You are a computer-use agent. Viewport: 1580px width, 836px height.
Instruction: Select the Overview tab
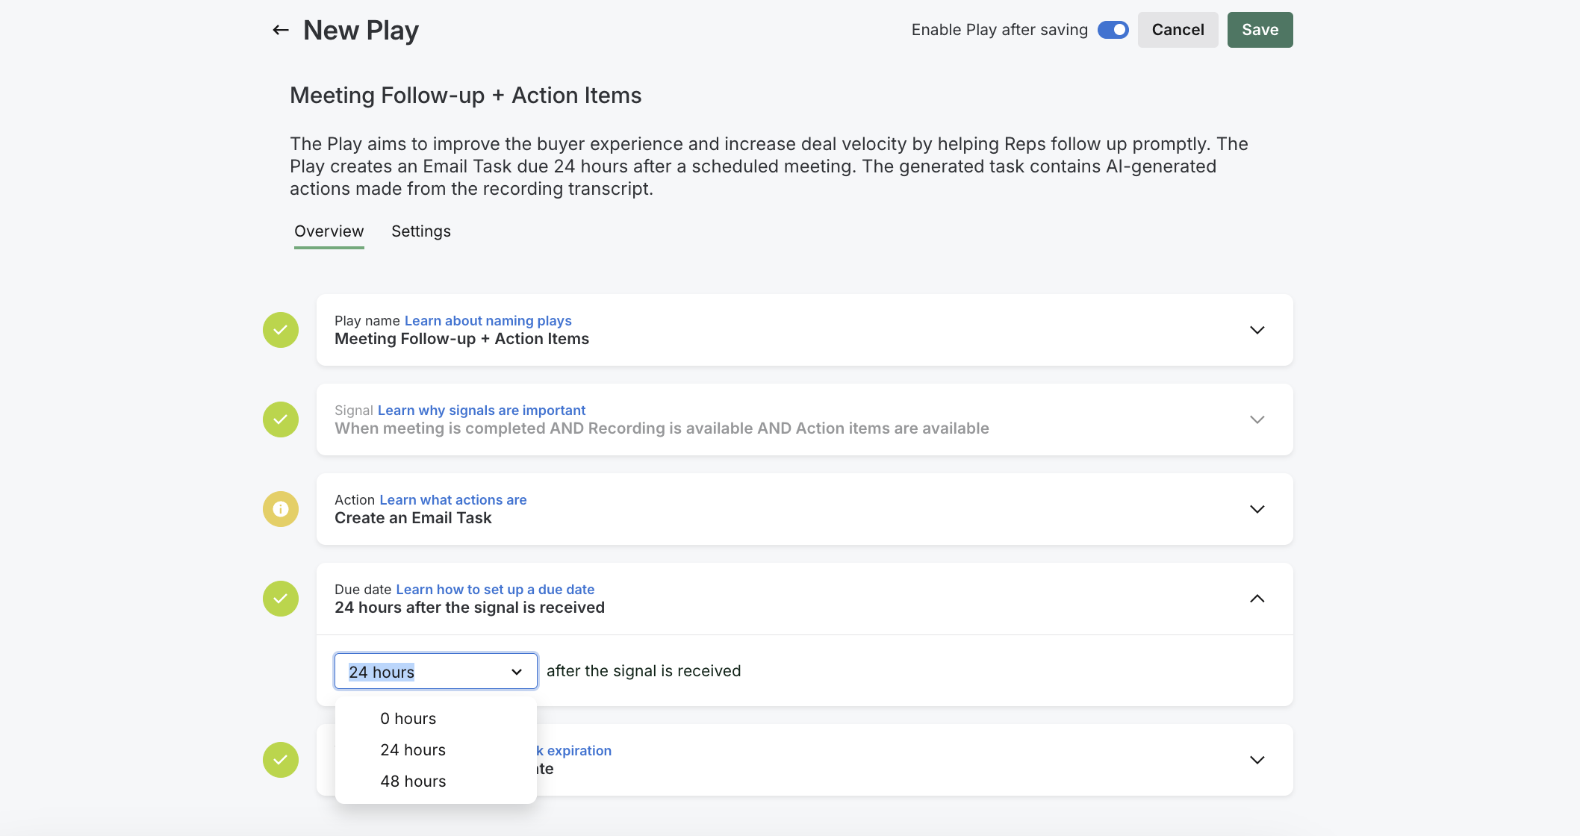click(329, 231)
